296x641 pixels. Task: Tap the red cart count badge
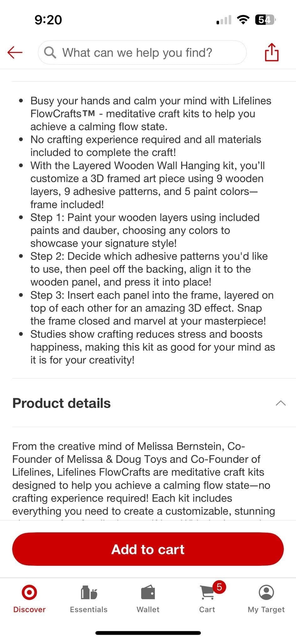[x=219, y=587]
